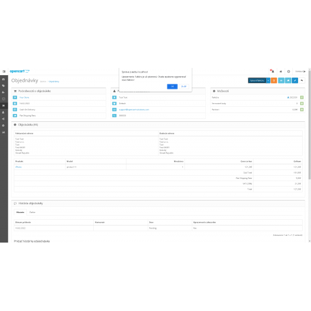Click the blue pencil edit button
Screen dimensions: 311x311
295,80
